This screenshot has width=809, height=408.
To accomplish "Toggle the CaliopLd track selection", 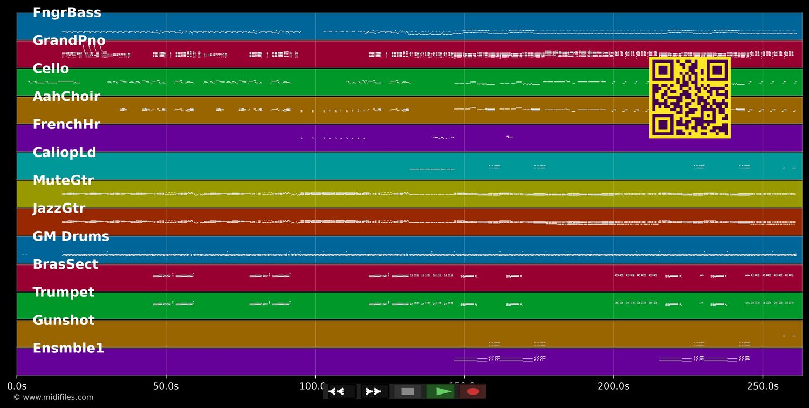I will click(64, 152).
